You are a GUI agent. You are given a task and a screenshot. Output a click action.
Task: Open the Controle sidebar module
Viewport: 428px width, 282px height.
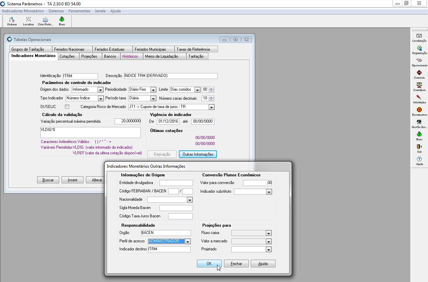[419, 75]
